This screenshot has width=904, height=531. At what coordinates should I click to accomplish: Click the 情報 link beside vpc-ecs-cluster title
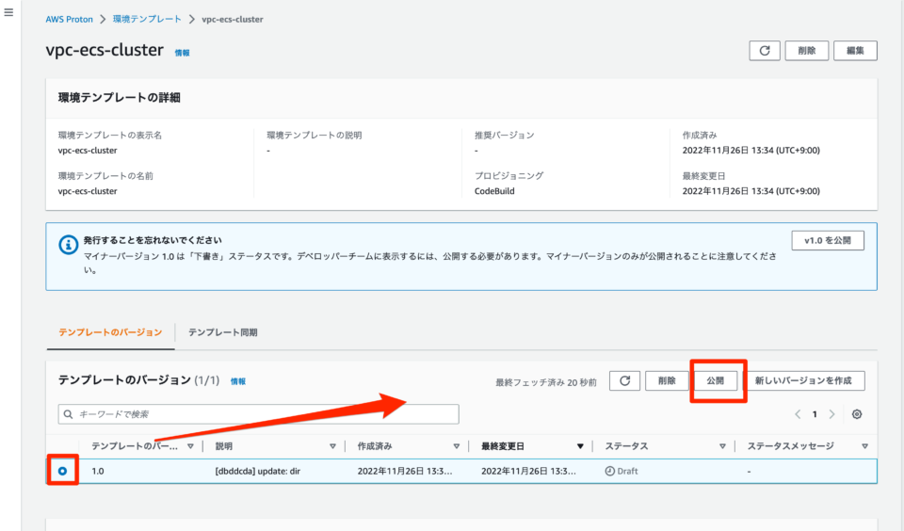[182, 53]
